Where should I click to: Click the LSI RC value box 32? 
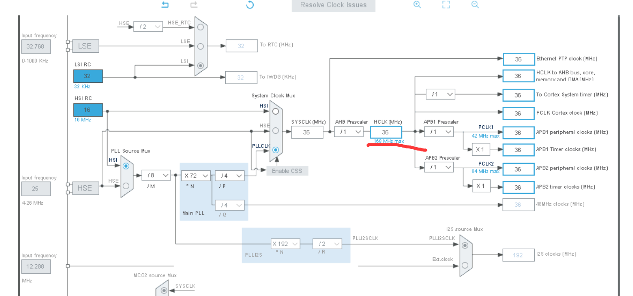pos(88,76)
